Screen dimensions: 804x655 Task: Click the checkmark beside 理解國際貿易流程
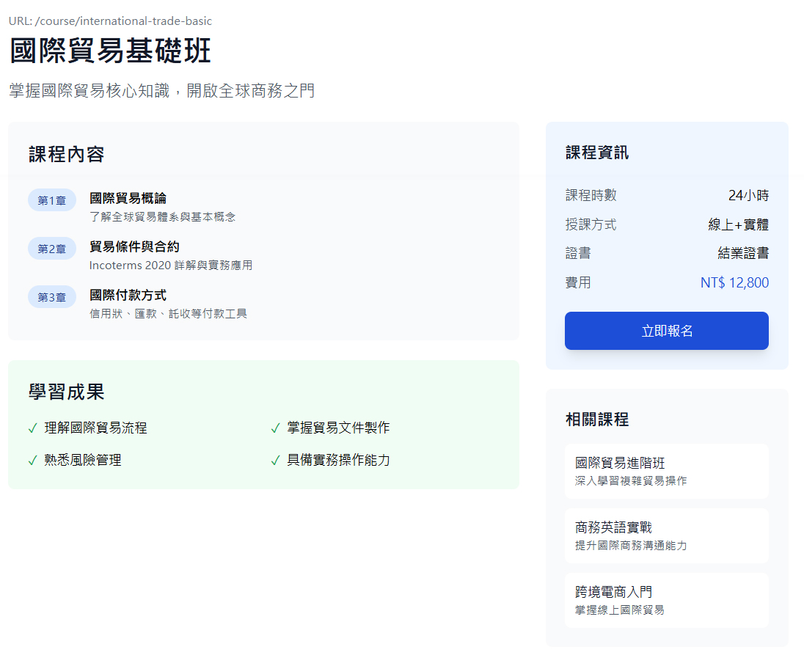(32, 428)
